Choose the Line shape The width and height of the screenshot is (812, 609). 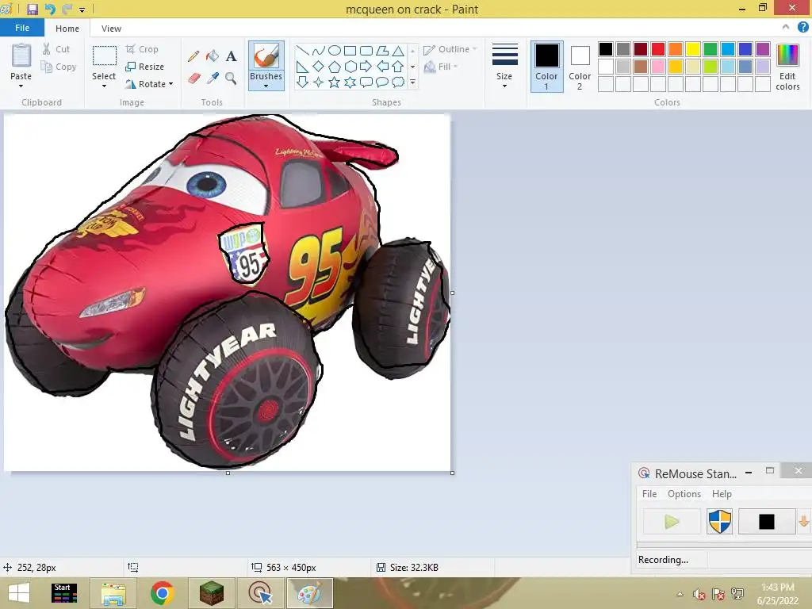point(302,51)
